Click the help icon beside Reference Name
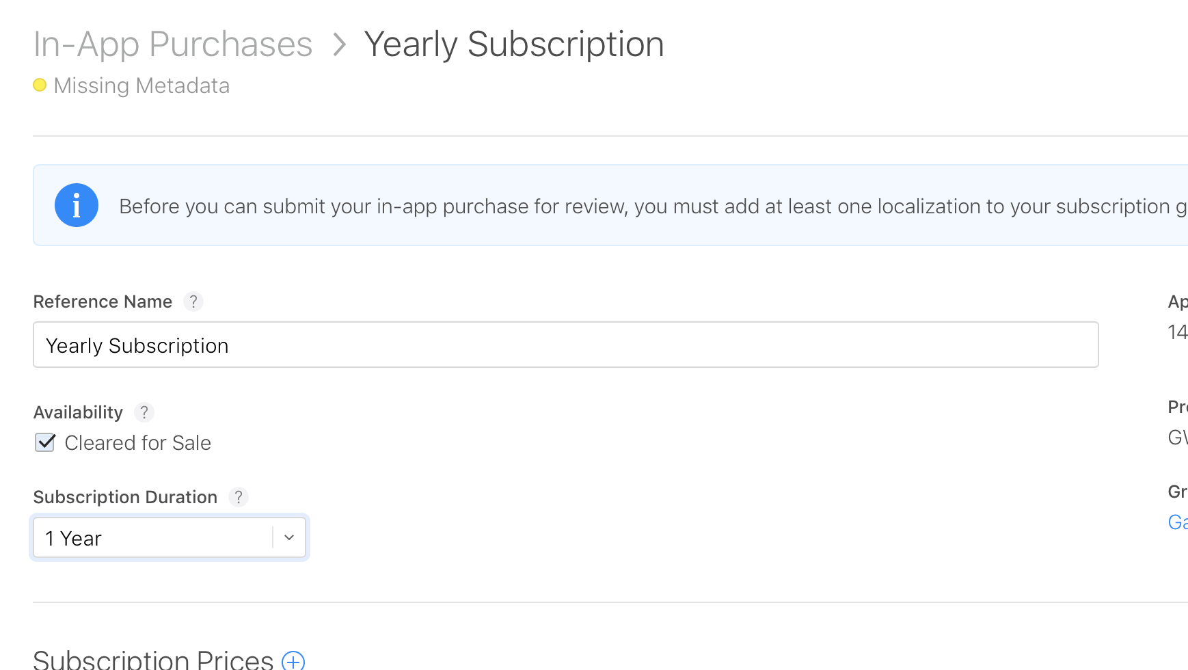 pos(193,301)
